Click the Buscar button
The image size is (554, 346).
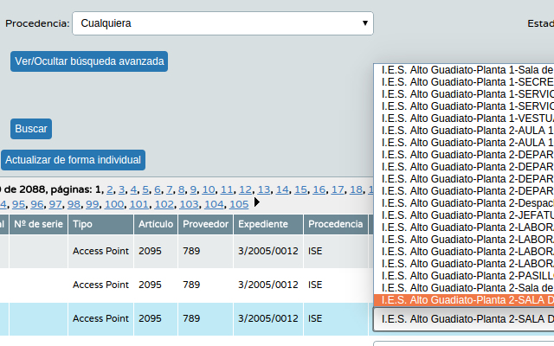pos(31,129)
